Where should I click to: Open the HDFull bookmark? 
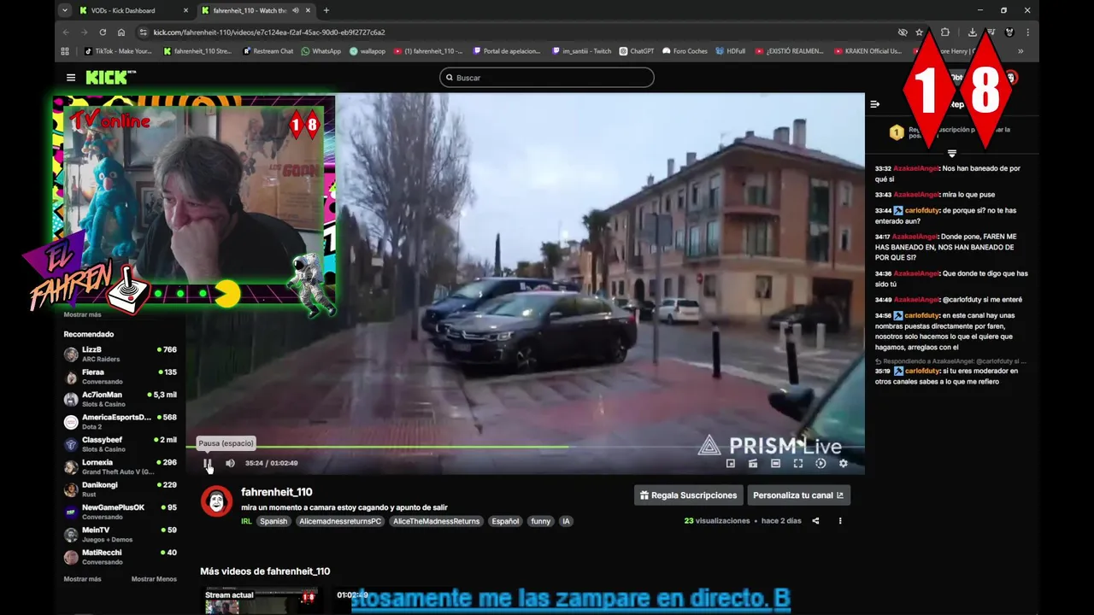(x=730, y=51)
